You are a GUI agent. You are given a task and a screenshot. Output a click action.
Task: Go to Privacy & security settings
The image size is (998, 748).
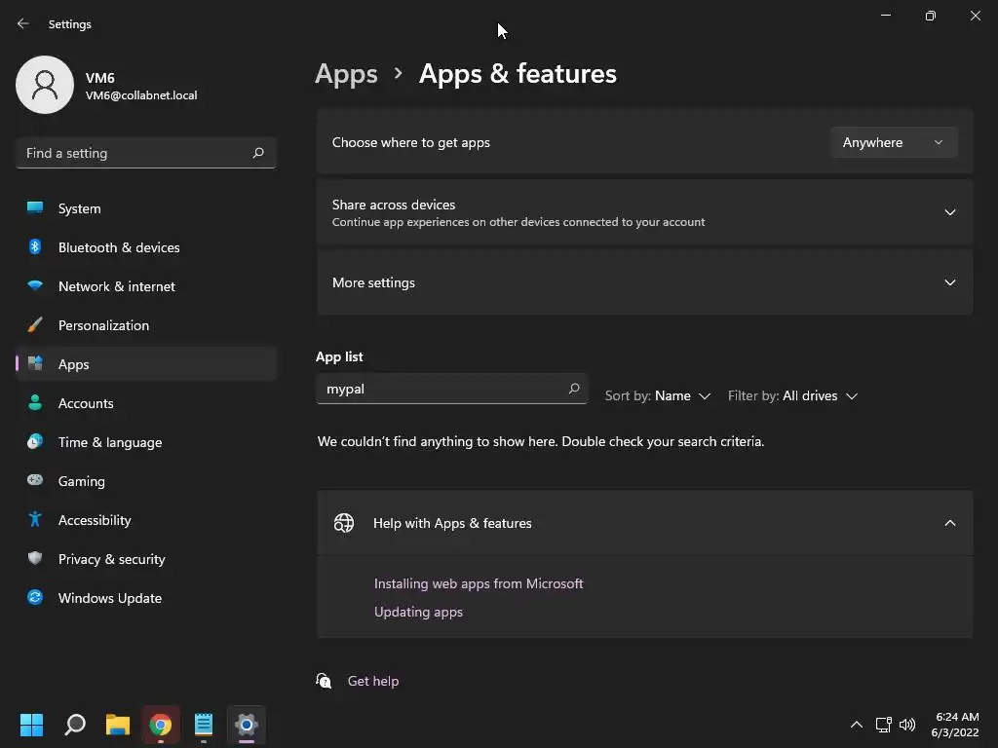(x=111, y=559)
